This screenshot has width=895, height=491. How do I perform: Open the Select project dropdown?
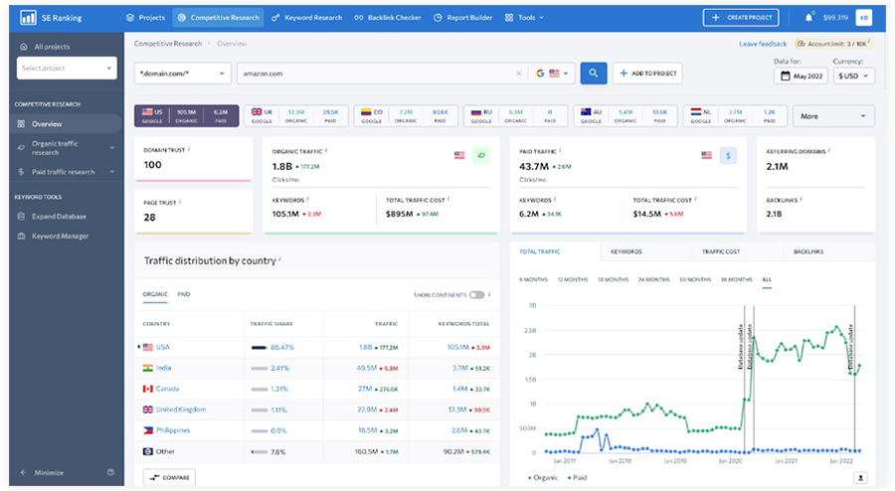tap(67, 68)
